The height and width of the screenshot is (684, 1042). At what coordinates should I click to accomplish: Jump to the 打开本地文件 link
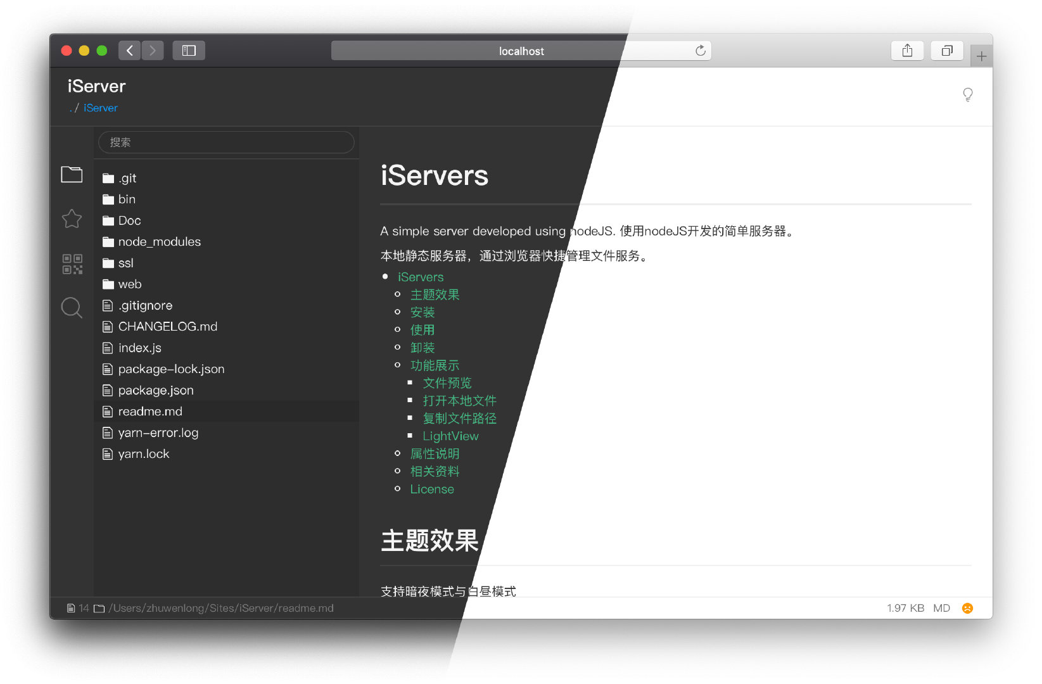tap(460, 401)
